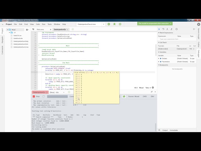Open the File menu

(x=15, y=24)
